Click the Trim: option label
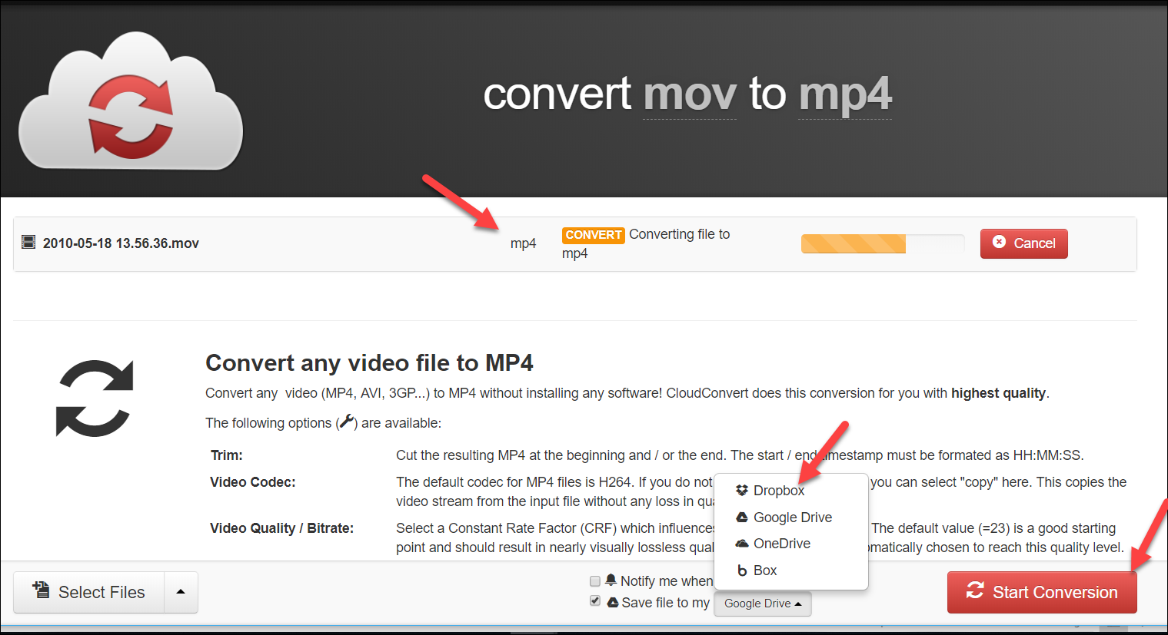Image resolution: width=1168 pixels, height=635 pixels. pos(227,455)
